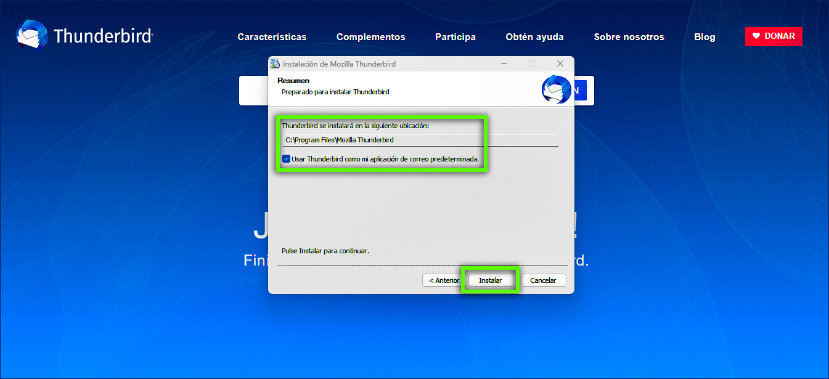829x379 pixels.
Task: Visit the Blog link
Action: coord(704,37)
